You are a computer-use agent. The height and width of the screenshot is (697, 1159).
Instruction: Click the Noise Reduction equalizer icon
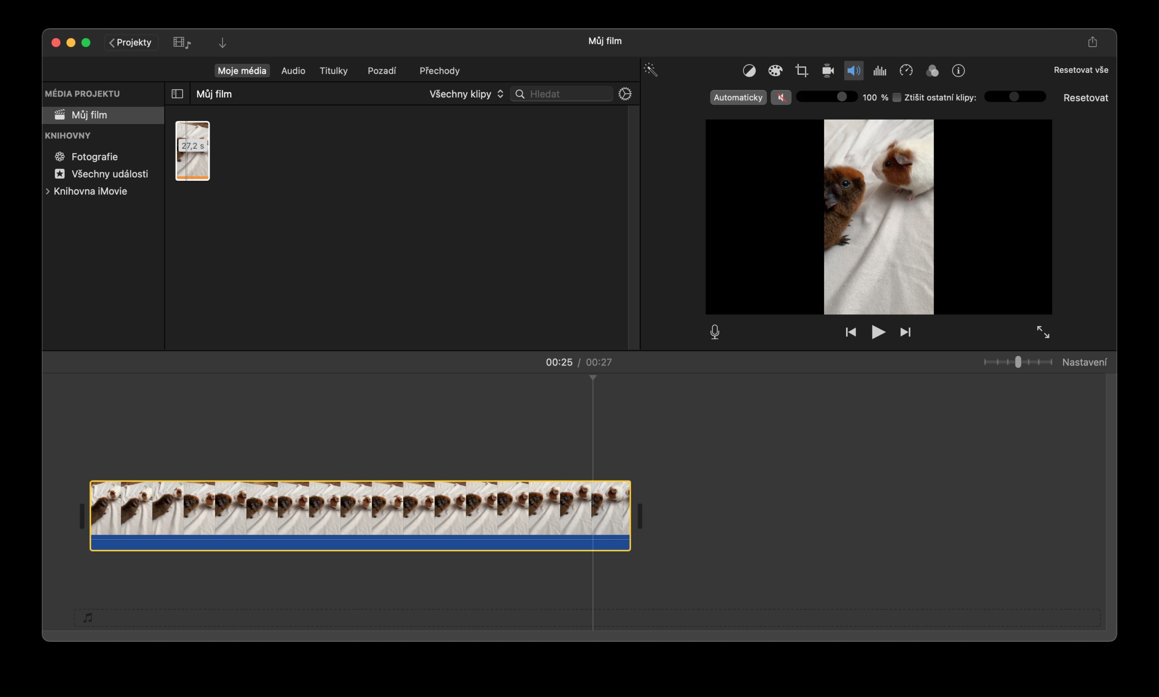[879, 70]
